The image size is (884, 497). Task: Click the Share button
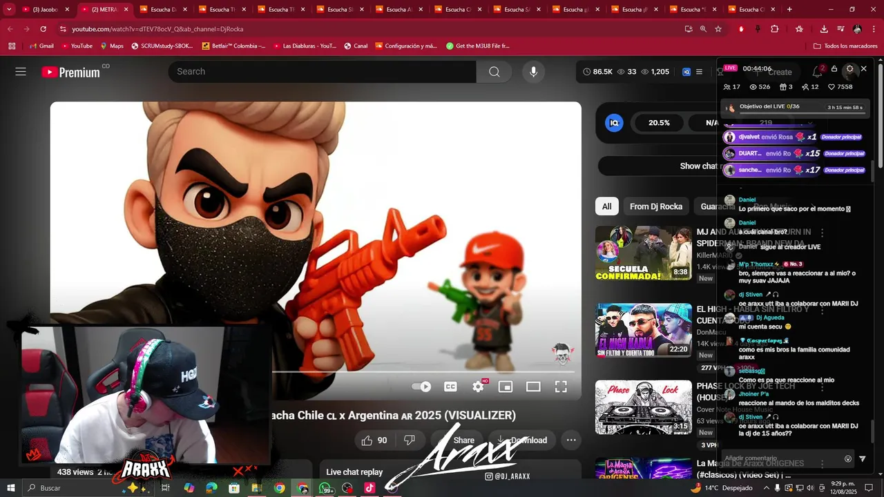[x=458, y=440]
